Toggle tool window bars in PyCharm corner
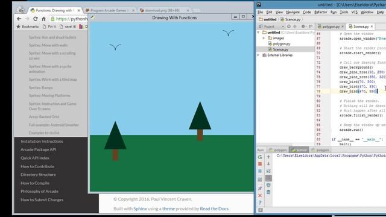The image size is (386, 217). (x=261, y=210)
